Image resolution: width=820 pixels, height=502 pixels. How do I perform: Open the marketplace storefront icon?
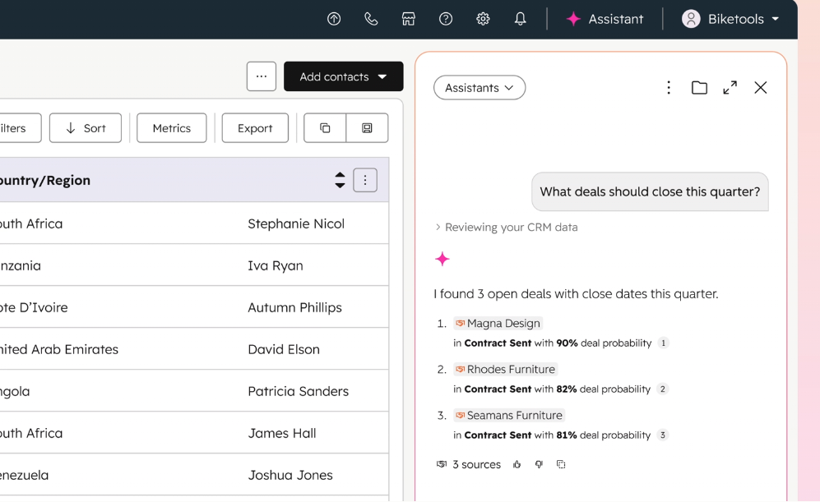[409, 20]
